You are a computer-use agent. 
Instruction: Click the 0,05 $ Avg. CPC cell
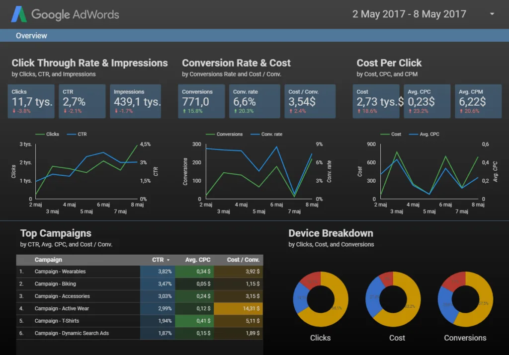(x=194, y=284)
